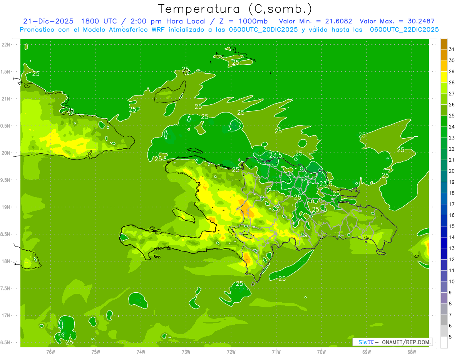Click the legend swatch between 29 and 30

point(444,66)
